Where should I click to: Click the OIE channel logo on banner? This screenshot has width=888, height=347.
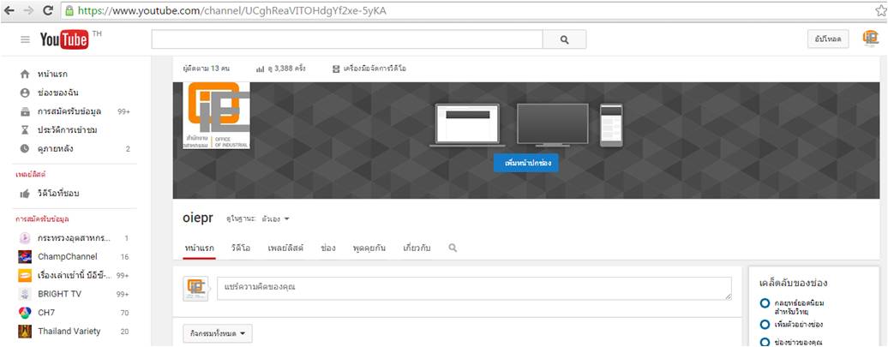pyautogui.click(x=216, y=116)
